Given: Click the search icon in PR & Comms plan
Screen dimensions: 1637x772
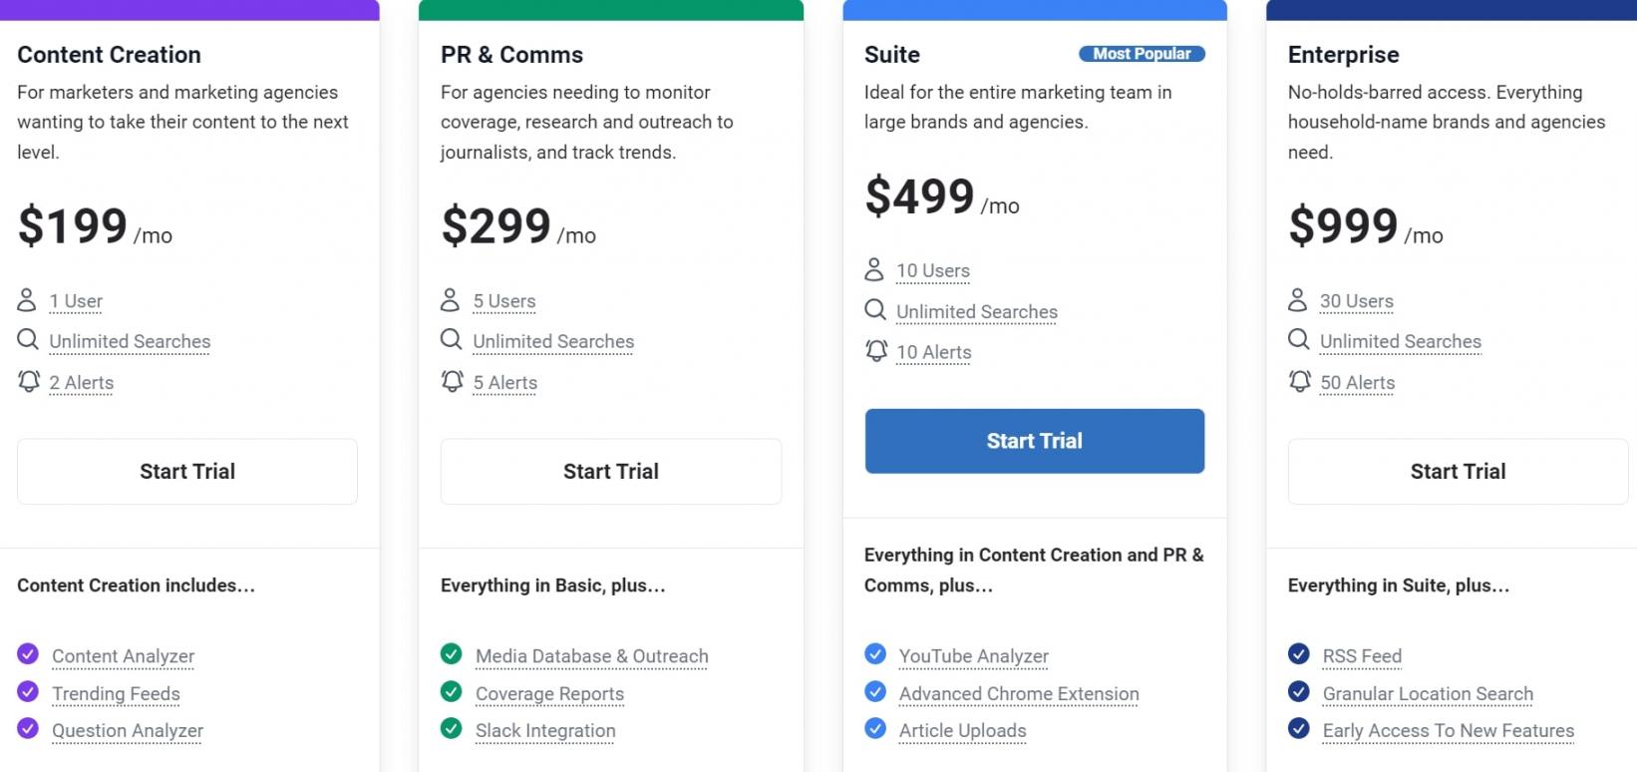Looking at the screenshot, I should [451, 340].
